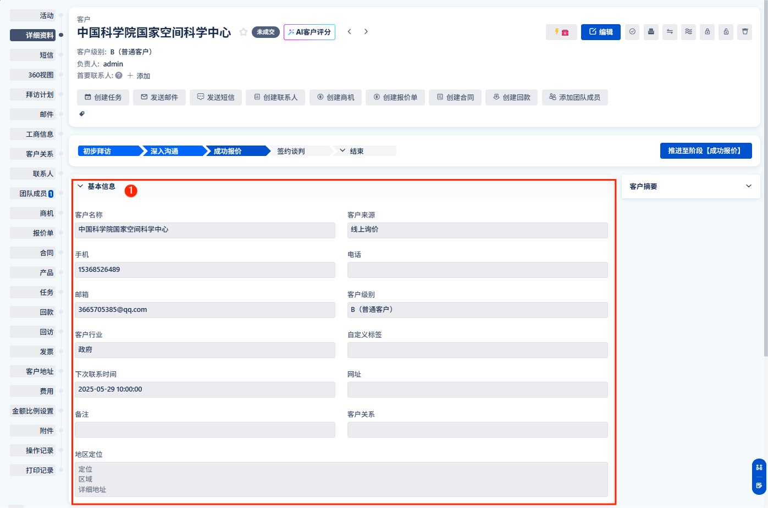Open 拜访计划 in left sidebar
Image resolution: width=768 pixels, height=508 pixels.
pos(32,94)
